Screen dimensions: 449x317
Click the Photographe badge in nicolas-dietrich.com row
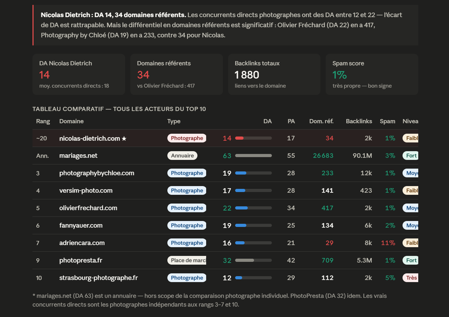(187, 138)
